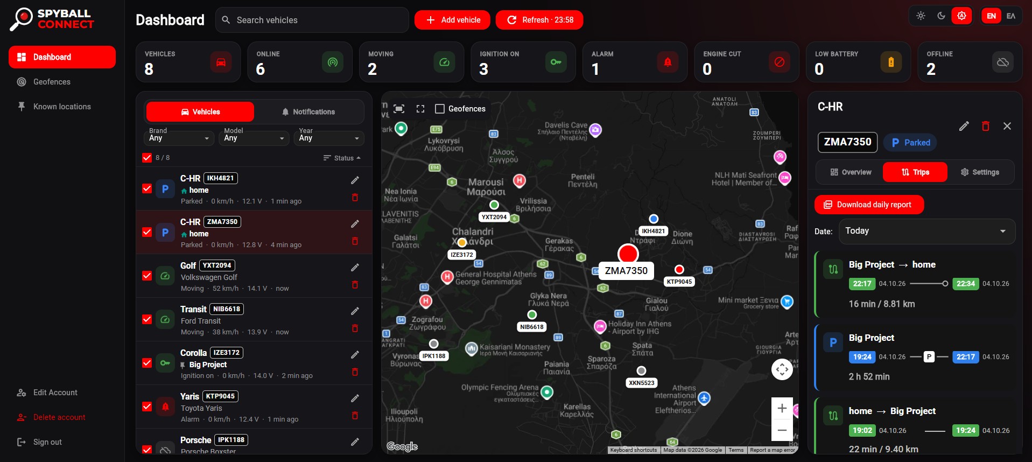Click the fit-to-vehicles frame icon on map
Viewport: 1032px width, 462px height.
(399, 109)
